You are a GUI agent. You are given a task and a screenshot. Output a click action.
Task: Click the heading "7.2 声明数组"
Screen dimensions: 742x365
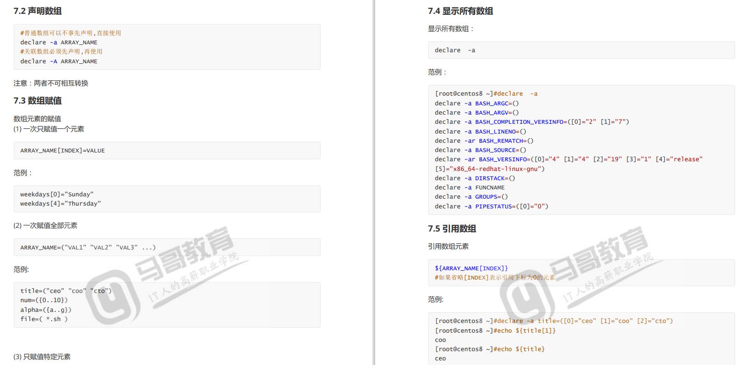[x=37, y=11]
